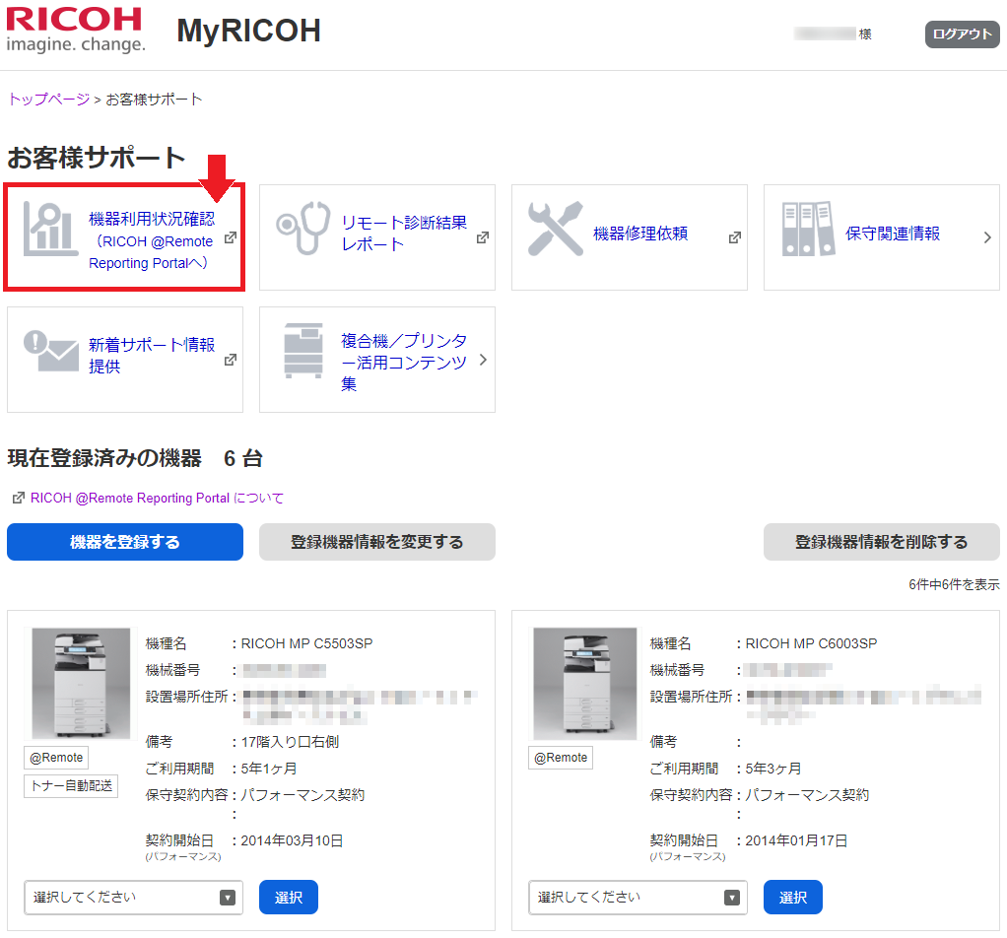Open the 選択してください dropdown on the MP C5503SP card
Viewport: 1007px width, 938px height.
[133, 898]
